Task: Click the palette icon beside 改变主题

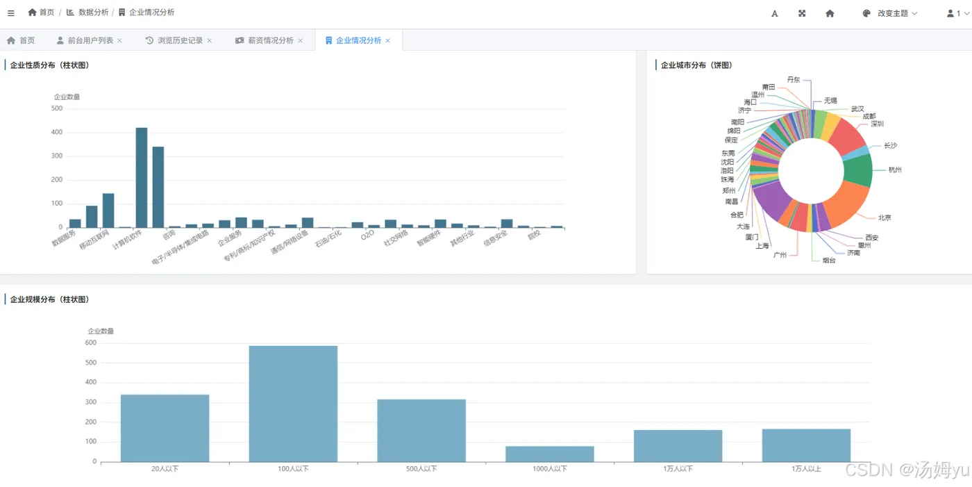Action: [x=866, y=13]
